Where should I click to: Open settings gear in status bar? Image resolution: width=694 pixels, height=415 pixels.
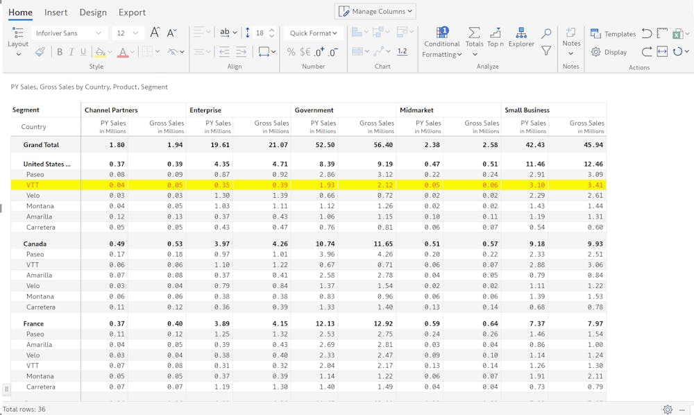coord(668,409)
